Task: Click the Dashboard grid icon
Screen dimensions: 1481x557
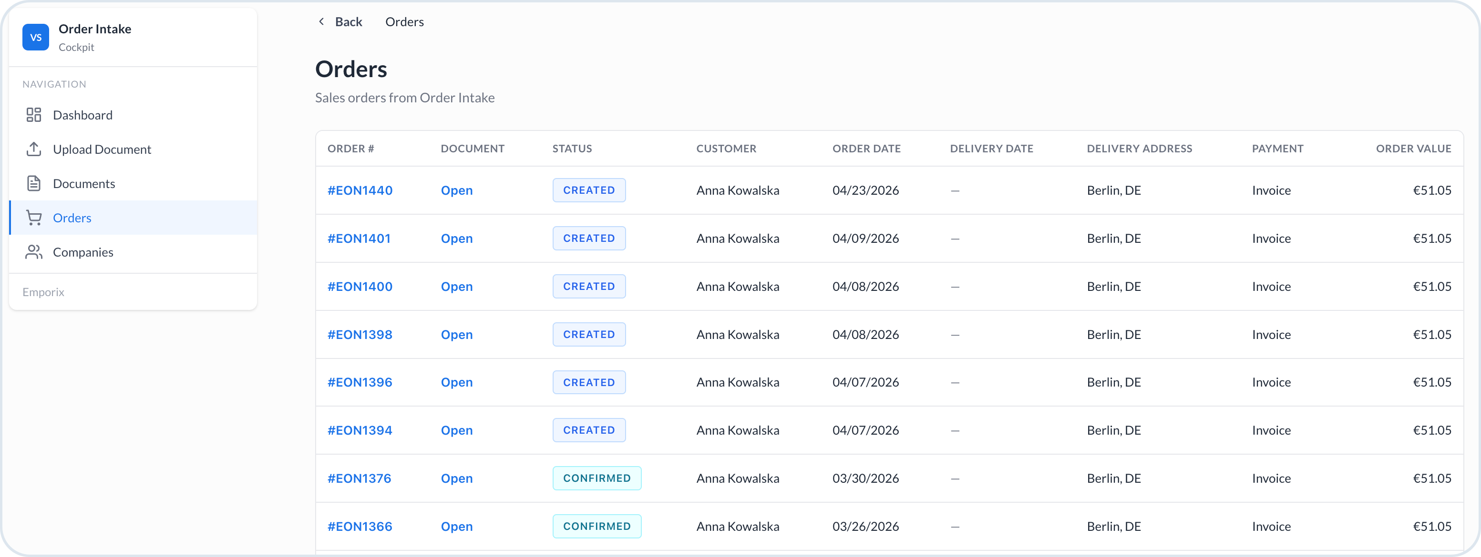Action: pos(34,115)
